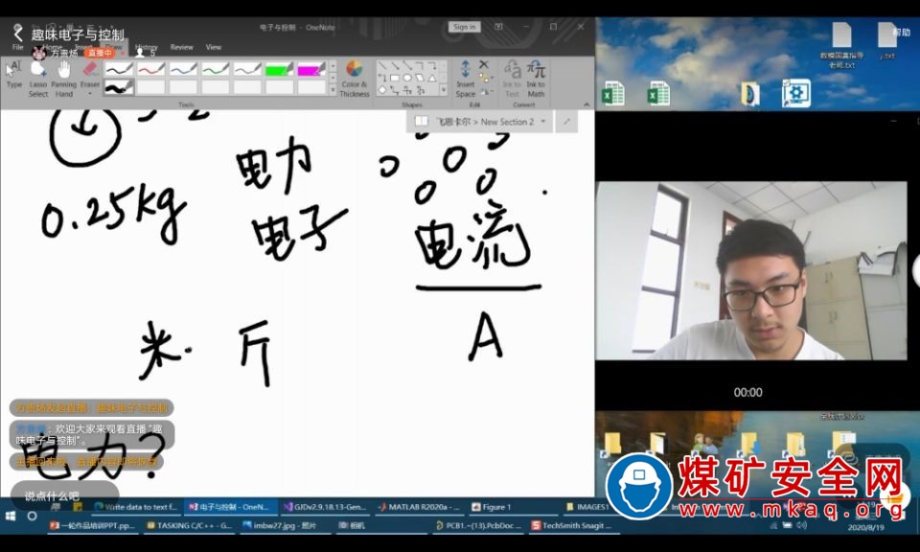
Task: Expand the Shapes gallery dropdown
Action: pos(442,90)
